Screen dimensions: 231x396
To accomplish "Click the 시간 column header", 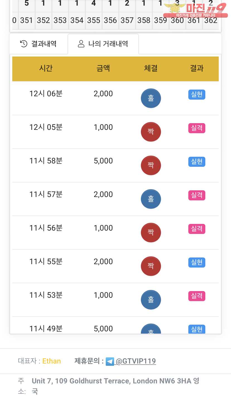I will (46, 68).
